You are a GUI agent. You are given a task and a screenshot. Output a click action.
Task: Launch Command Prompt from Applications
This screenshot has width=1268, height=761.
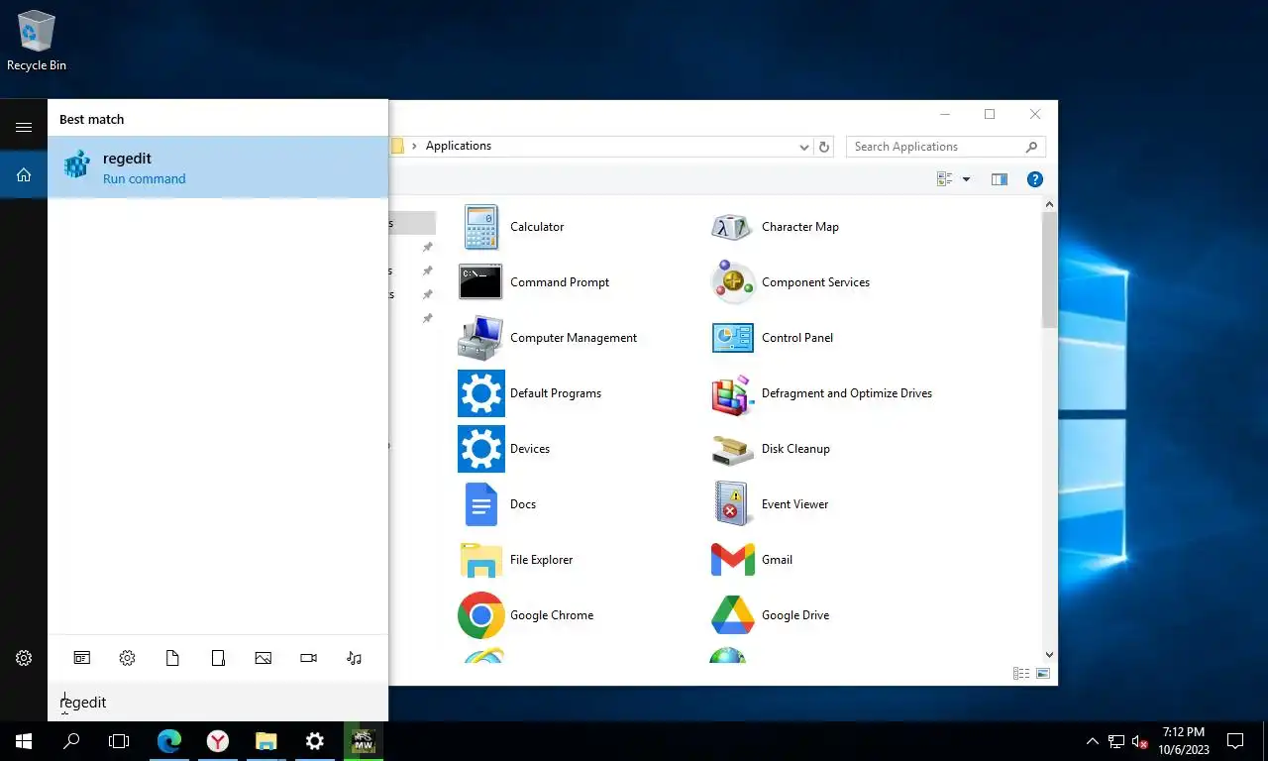click(480, 282)
